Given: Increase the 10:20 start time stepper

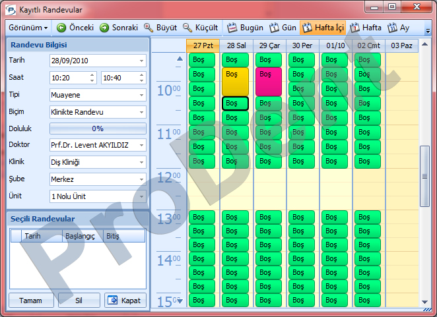Looking at the screenshot, I should click(x=92, y=75).
